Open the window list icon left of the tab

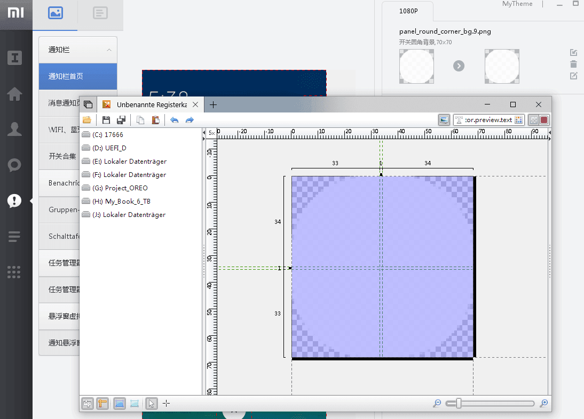coord(88,105)
